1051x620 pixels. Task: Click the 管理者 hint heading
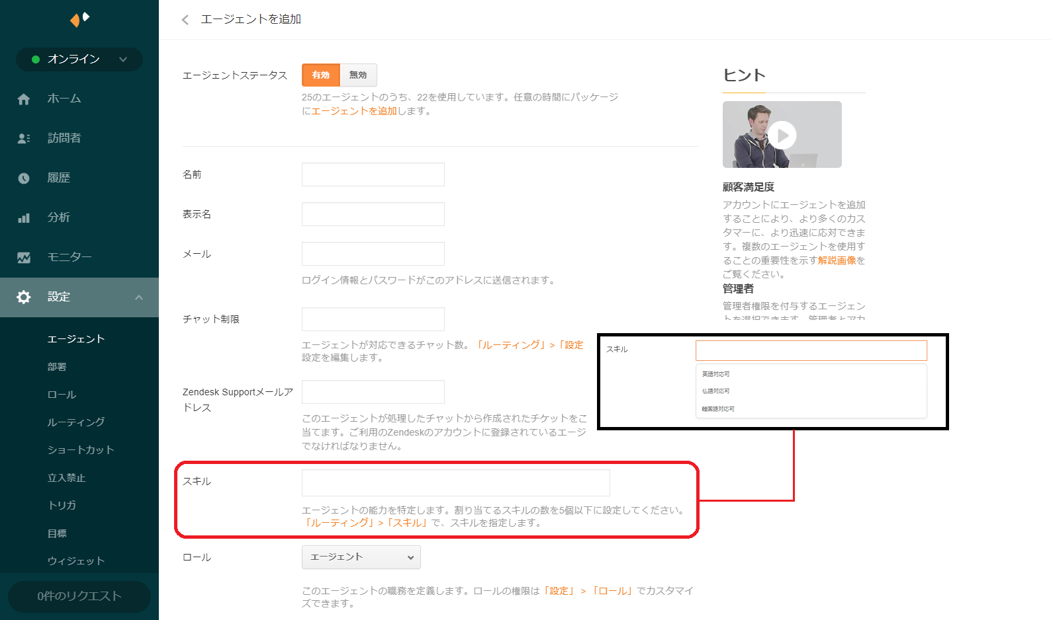pyautogui.click(x=738, y=289)
